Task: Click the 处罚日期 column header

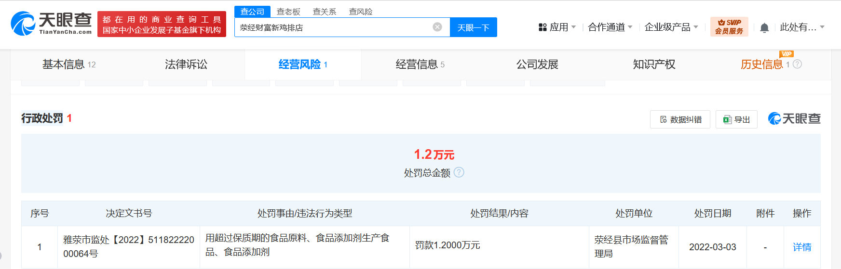Action: tap(713, 213)
